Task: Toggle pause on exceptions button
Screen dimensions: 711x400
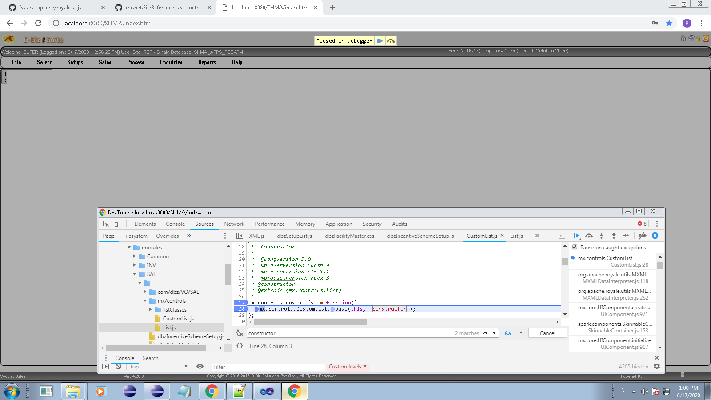Action: pos(655,236)
